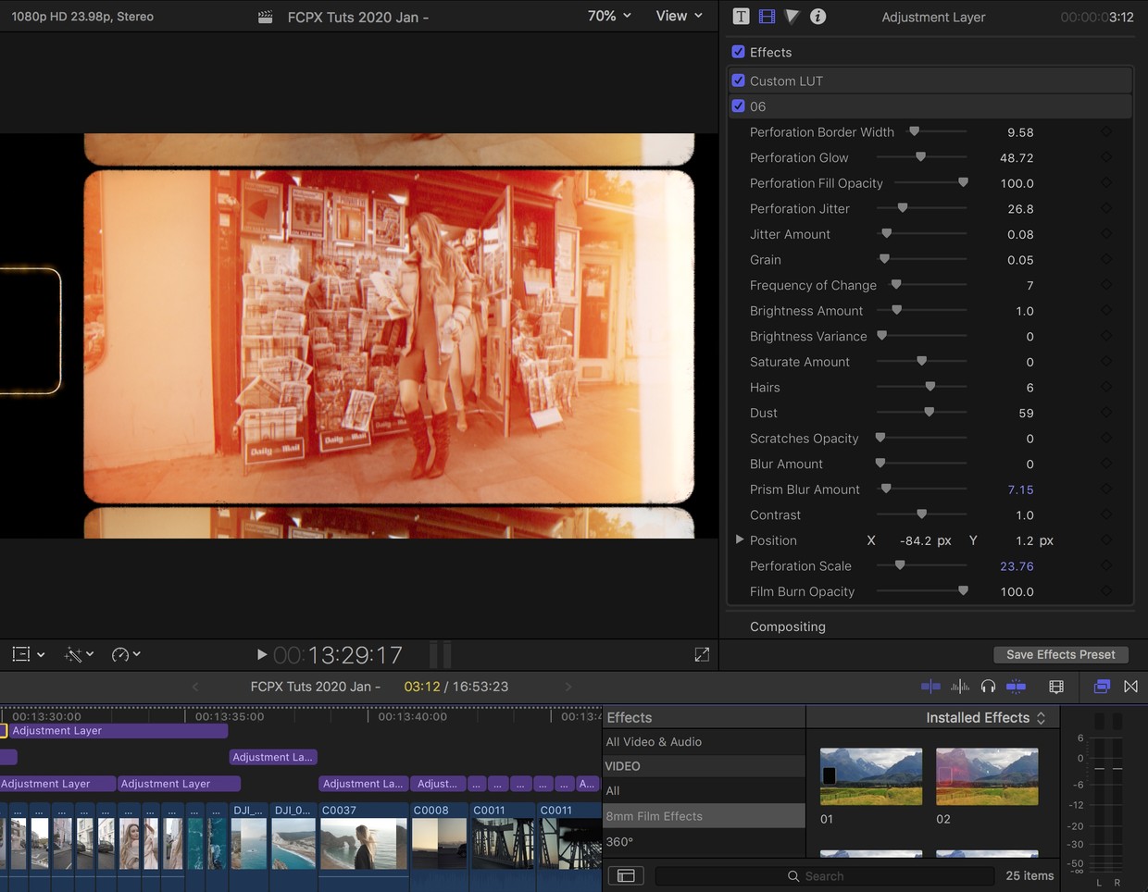Open the Text inspector tab

pyautogui.click(x=741, y=16)
